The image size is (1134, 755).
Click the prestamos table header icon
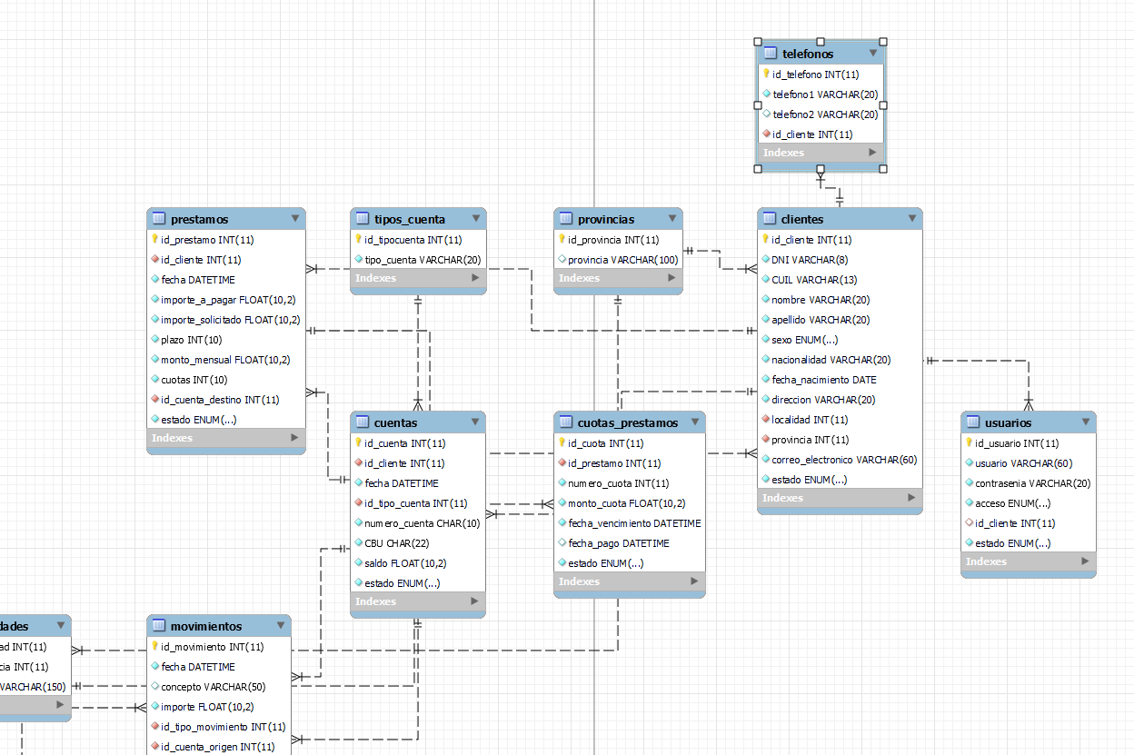click(158, 219)
